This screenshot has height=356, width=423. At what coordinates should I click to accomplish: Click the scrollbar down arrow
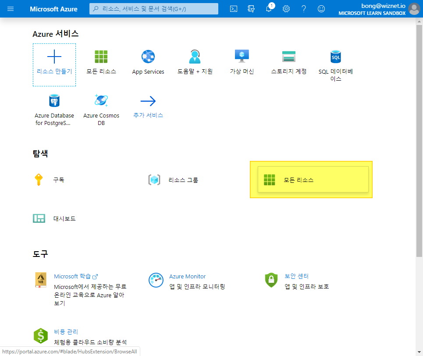419,352
